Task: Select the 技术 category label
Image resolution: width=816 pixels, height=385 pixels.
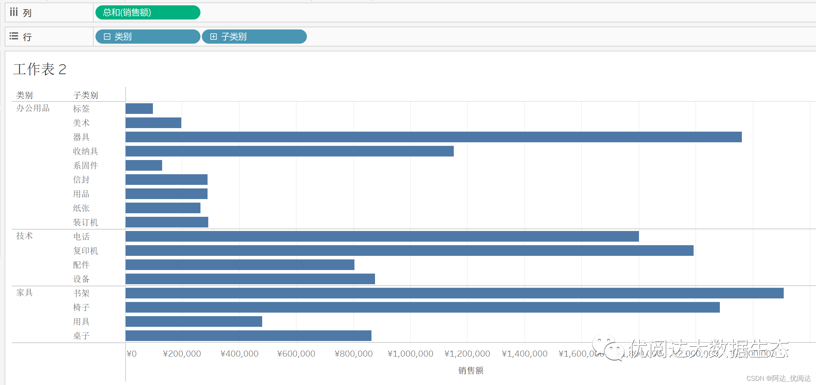Action: click(24, 236)
